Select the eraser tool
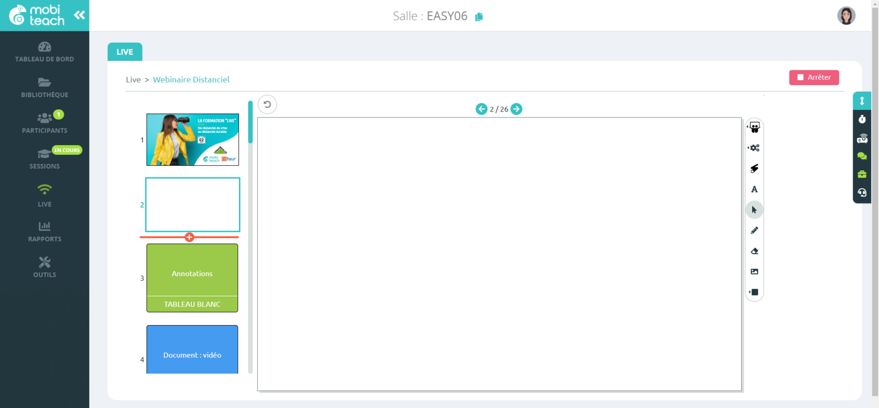This screenshot has height=408, width=879. coord(754,251)
